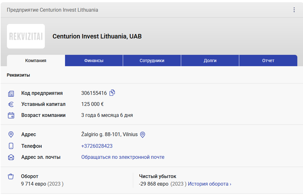
Task: Click the envelope icon beside email address
Action: [x=11, y=157]
